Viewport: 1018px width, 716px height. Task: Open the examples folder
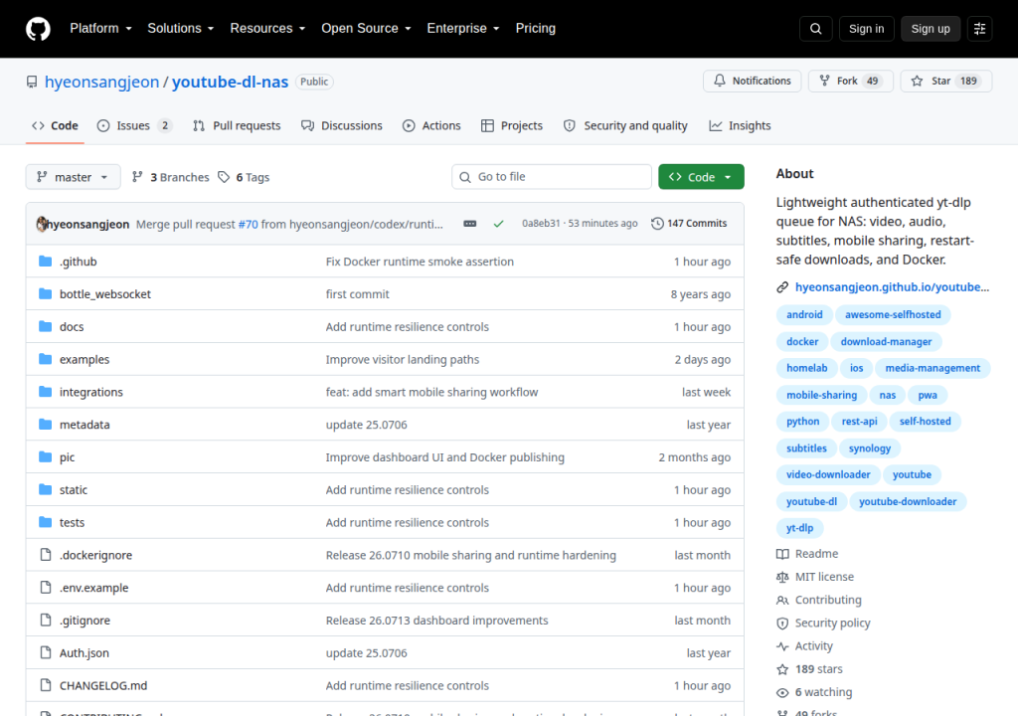tap(85, 359)
